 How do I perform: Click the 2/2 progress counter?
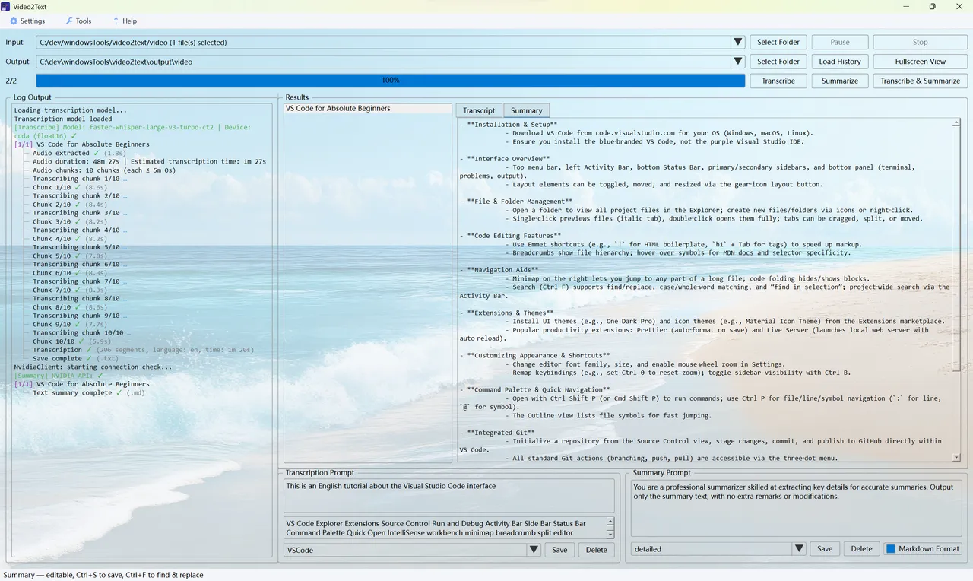point(11,81)
